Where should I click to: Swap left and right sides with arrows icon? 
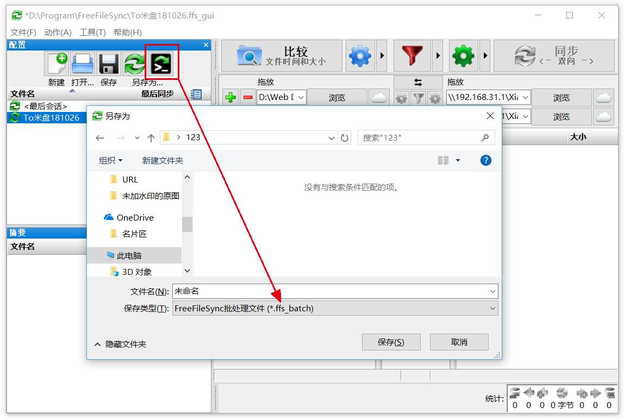click(417, 83)
